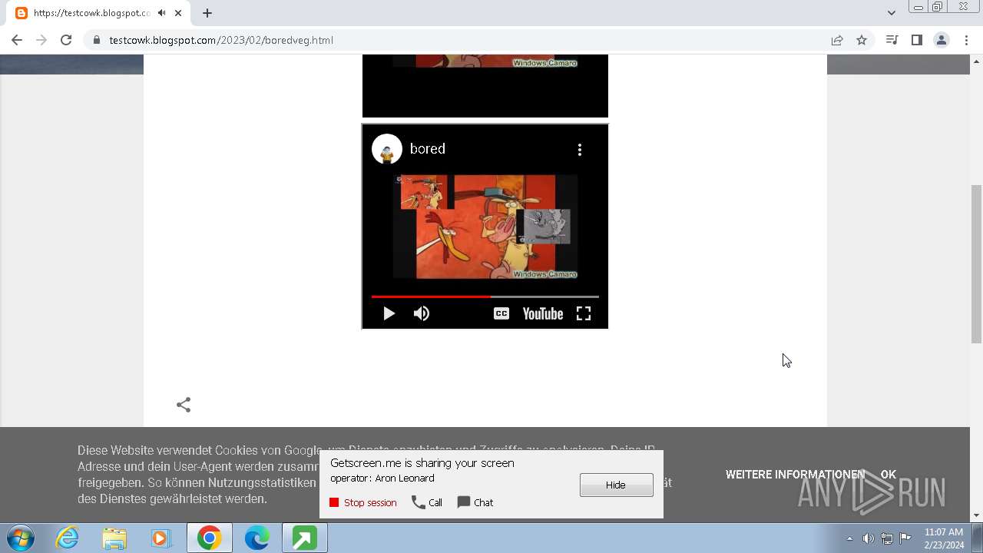This screenshot has height=553, width=983.
Task: Toggle closed captions on the video
Action: [x=501, y=313]
